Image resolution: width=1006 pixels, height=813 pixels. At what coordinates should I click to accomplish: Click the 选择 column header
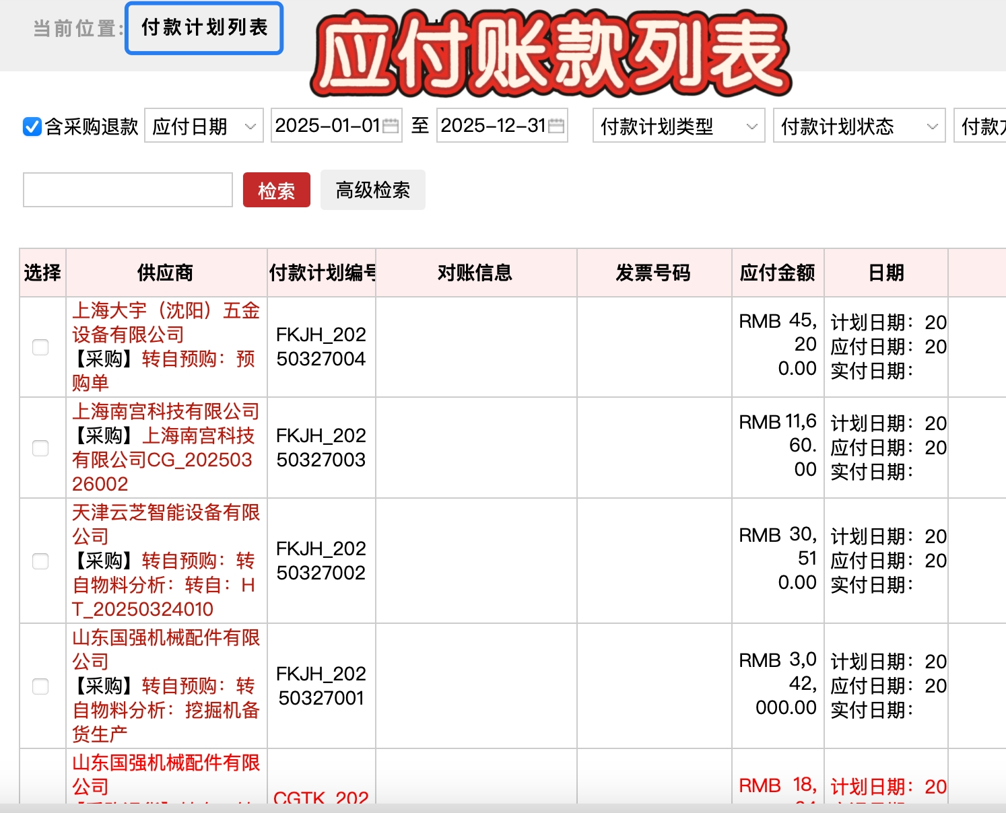[x=42, y=273]
